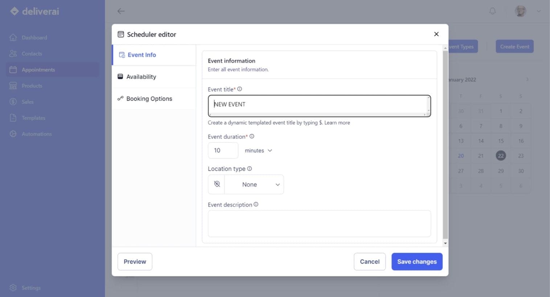Select the Event Info tab

click(x=141, y=55)
